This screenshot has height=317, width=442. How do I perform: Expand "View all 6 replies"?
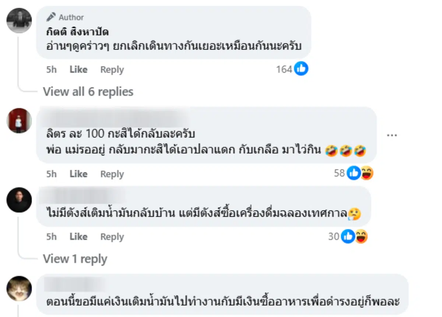88,92
